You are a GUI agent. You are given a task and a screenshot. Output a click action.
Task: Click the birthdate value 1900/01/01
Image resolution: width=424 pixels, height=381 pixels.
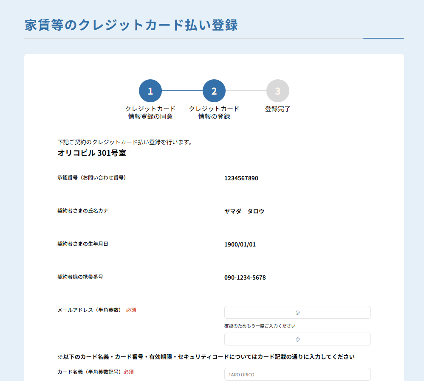[240, 244]
